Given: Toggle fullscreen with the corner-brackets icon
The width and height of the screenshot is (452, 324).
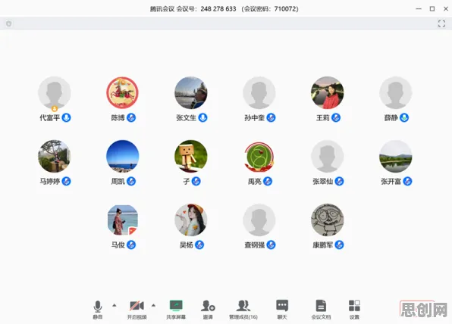Looking at the screenshot, I should point(441,23).
